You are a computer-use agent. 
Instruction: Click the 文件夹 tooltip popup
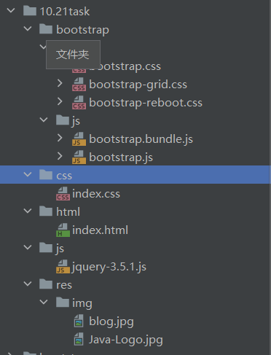pos(73,55)
